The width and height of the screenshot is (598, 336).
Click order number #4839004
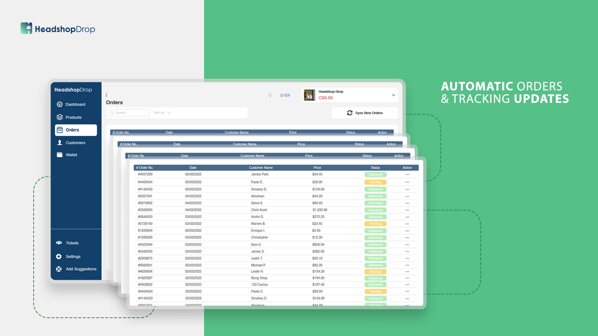pos(145,272)
